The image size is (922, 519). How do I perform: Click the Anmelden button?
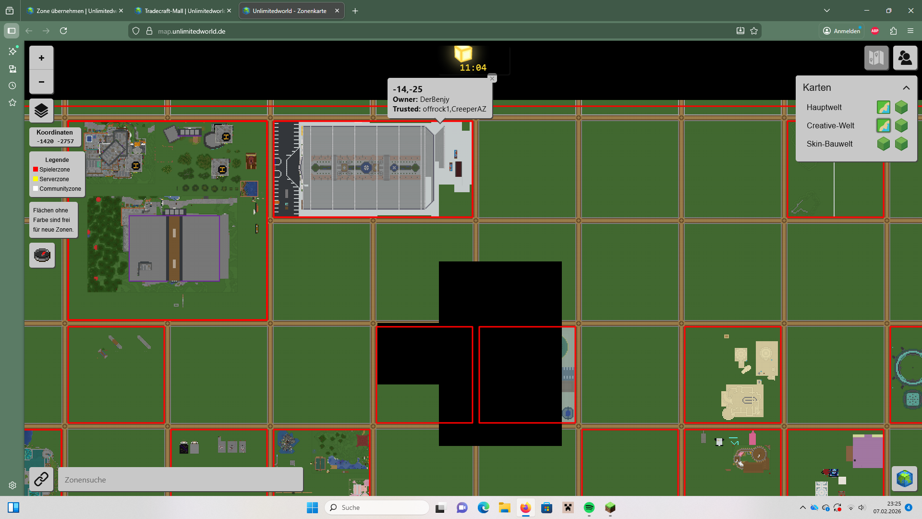[842, 31]
